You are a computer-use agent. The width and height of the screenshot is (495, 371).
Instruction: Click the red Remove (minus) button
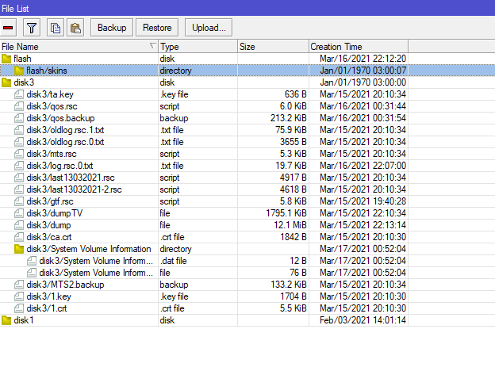[8, 28]
